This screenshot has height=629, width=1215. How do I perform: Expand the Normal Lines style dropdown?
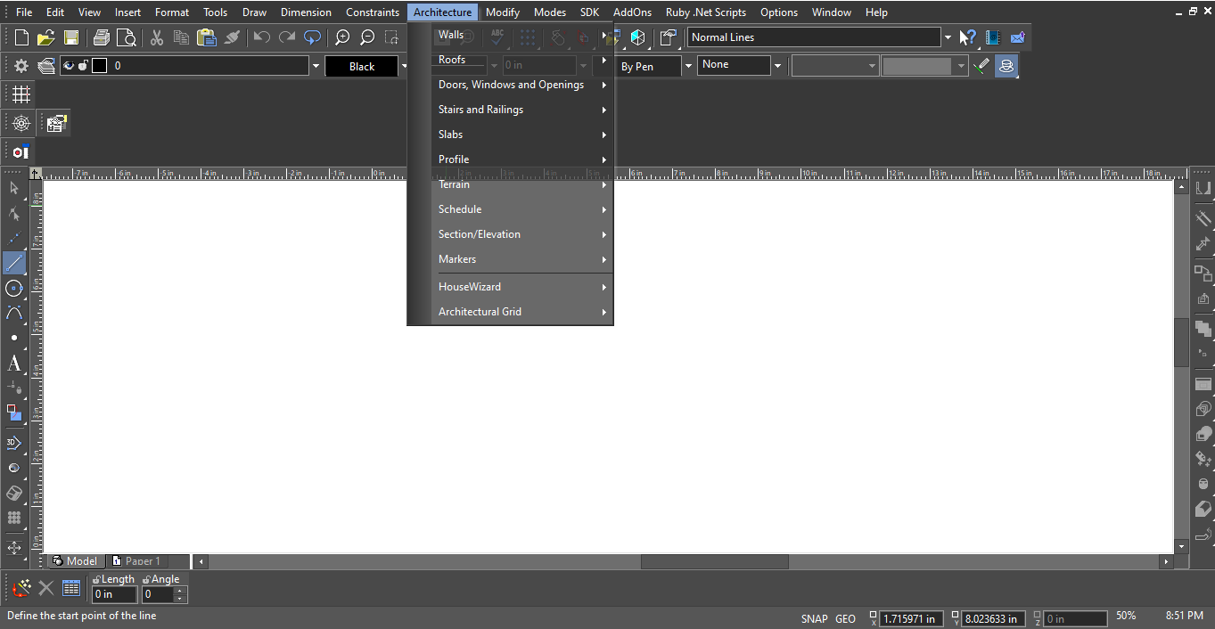pos(948,37)
